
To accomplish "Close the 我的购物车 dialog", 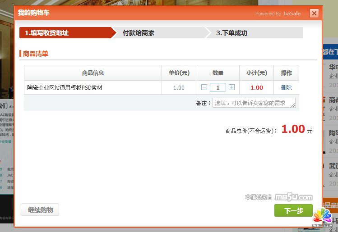I will pyautogui.click(x=314, y=14).
